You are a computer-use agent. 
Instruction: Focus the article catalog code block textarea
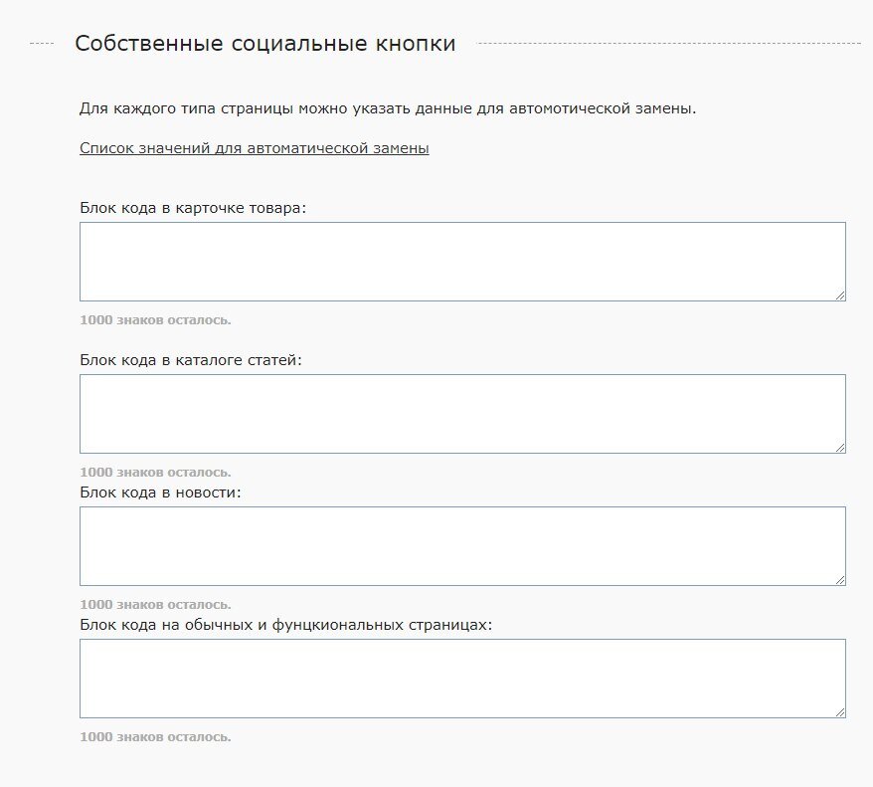click(462, 413)
